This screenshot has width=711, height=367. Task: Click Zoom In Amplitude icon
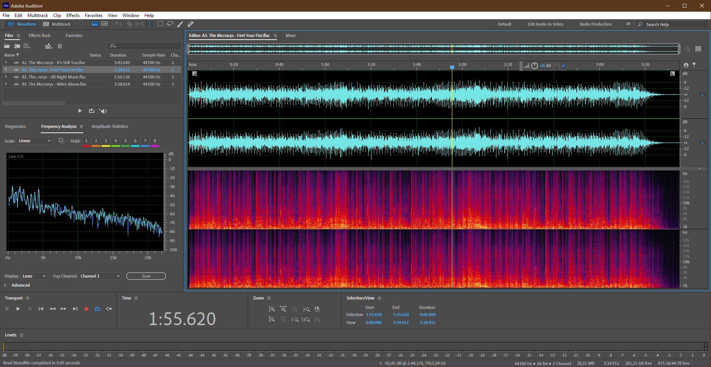(x=272, y=309)
